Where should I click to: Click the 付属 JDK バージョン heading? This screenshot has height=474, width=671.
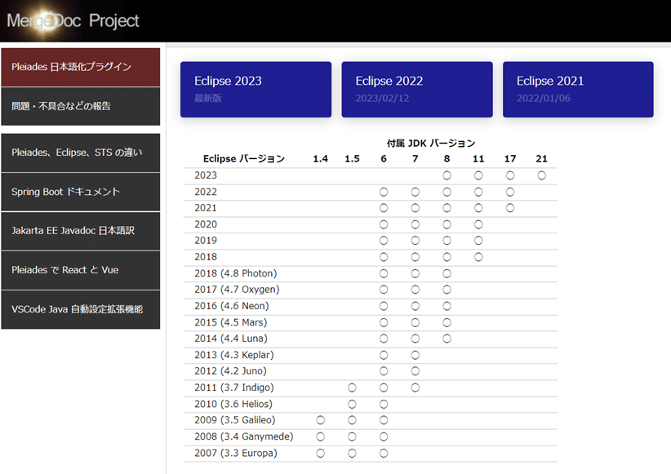pyautogui.click(x=431, y=144)
